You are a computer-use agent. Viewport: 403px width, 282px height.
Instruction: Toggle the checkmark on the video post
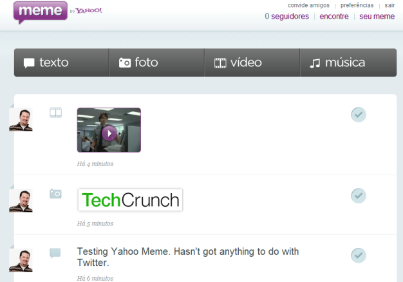pos(359,115)
